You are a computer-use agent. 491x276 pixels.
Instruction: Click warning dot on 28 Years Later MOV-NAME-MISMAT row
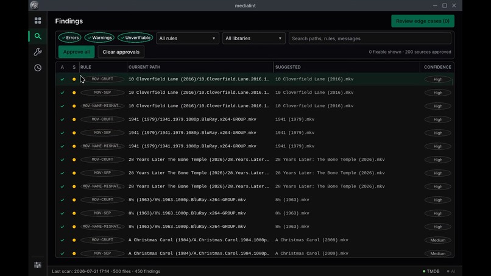(74, 186)
